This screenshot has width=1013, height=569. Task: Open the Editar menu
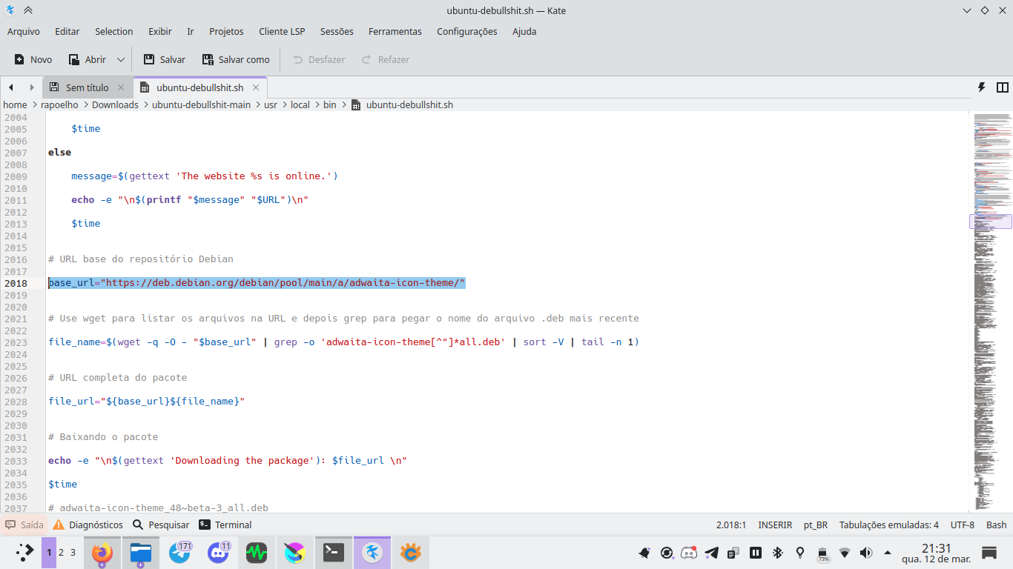coord(67,31)
